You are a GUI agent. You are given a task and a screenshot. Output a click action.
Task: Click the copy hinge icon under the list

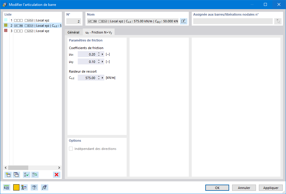click(x=16, y=175)
